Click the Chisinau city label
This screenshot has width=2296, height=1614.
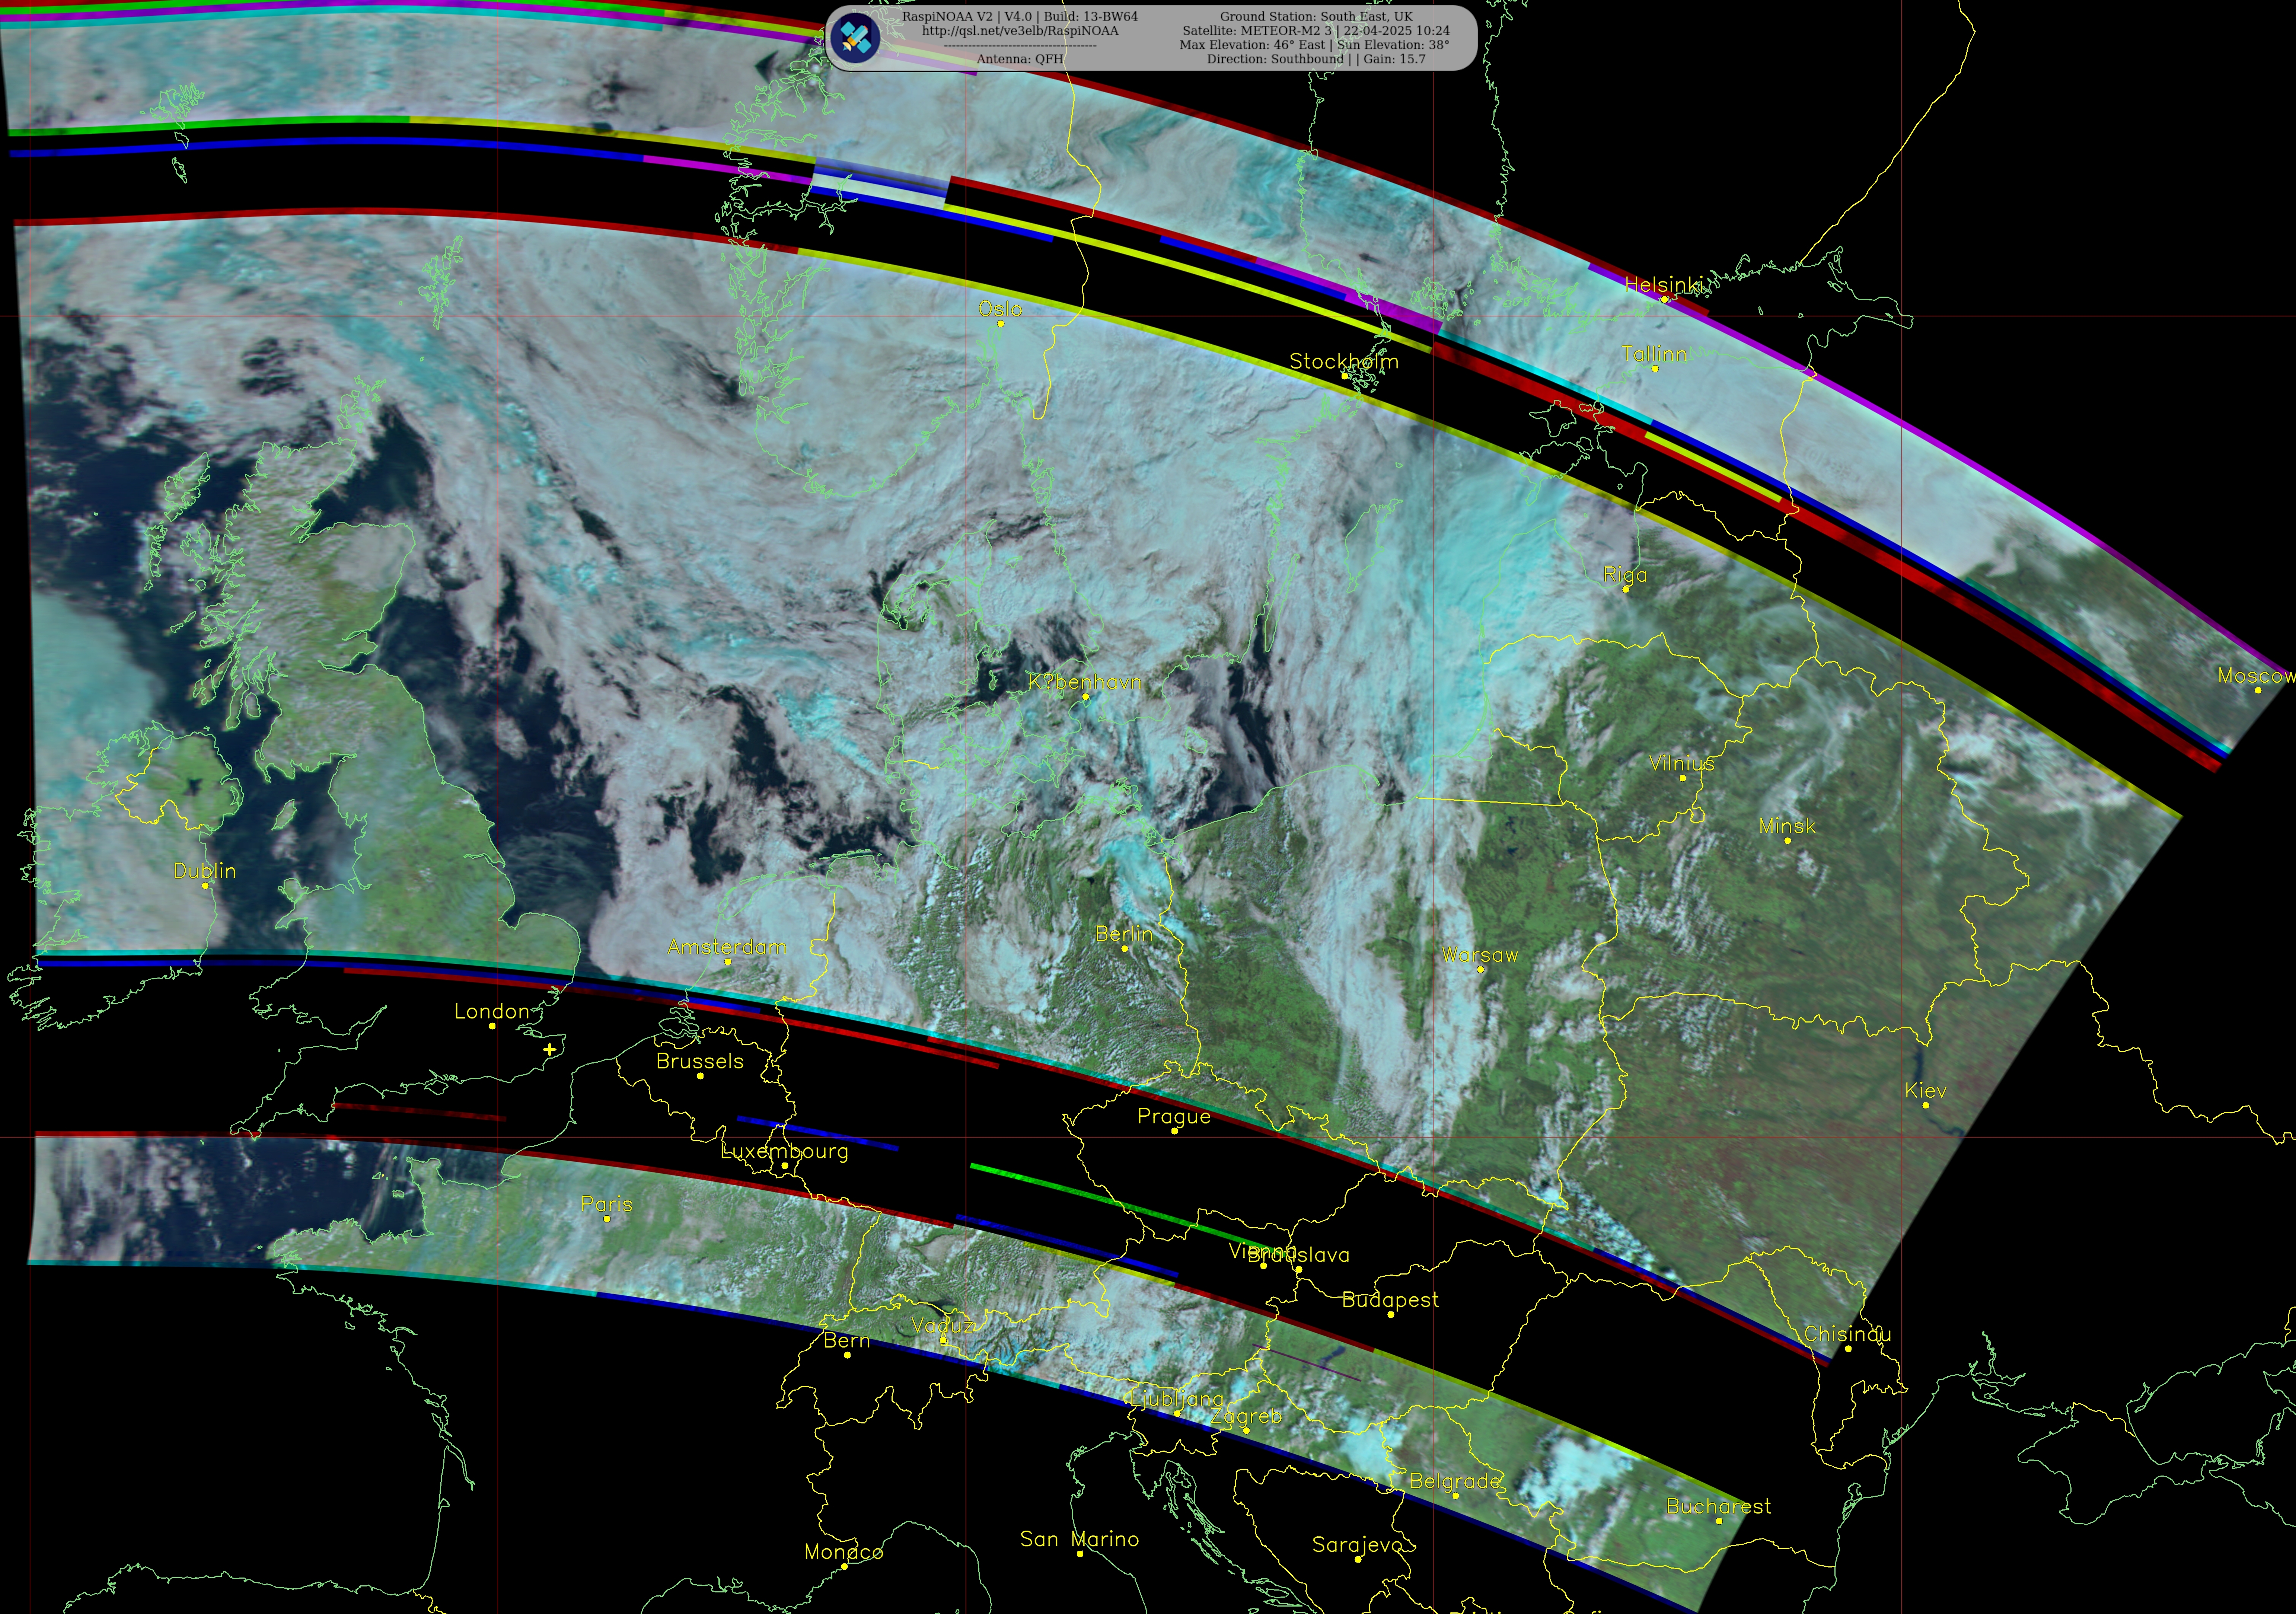point(1847,1334)
